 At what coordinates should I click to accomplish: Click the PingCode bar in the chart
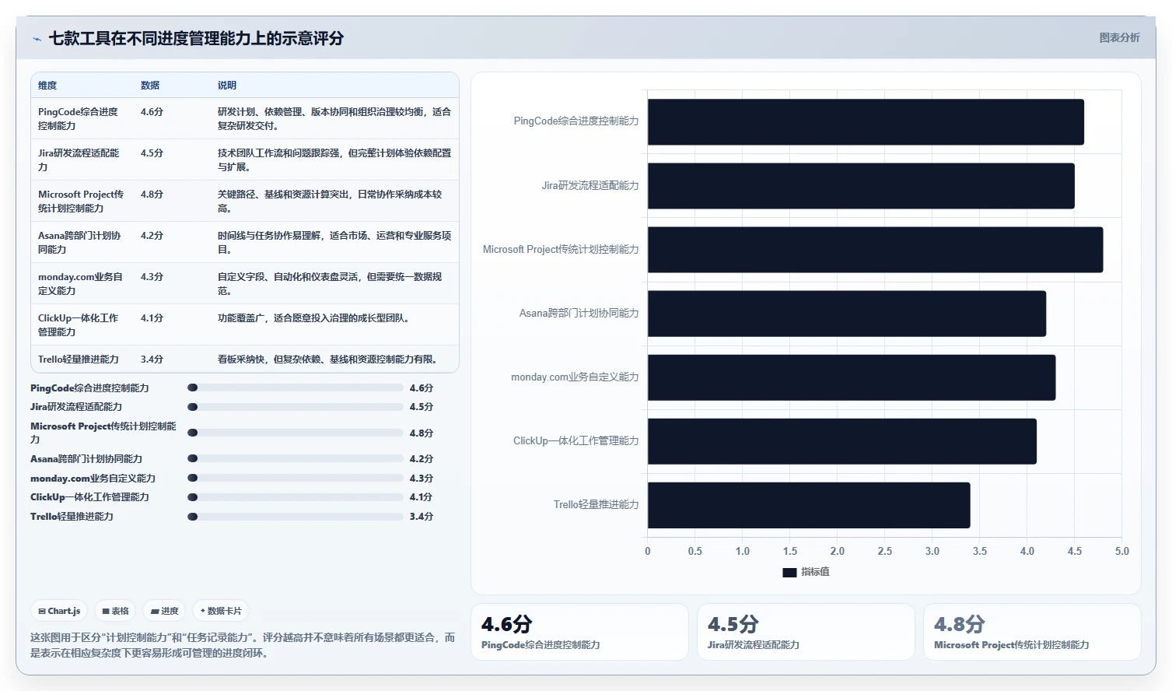866,121
